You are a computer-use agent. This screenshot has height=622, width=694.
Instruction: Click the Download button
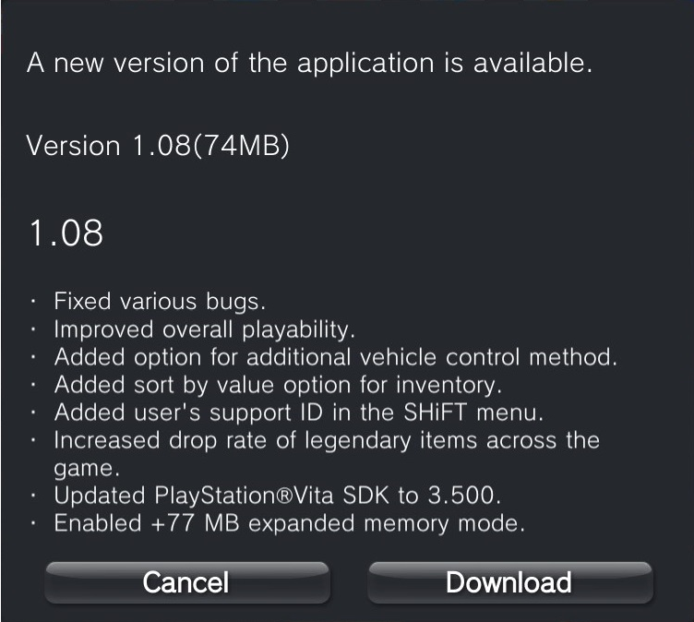click(509, 582)
